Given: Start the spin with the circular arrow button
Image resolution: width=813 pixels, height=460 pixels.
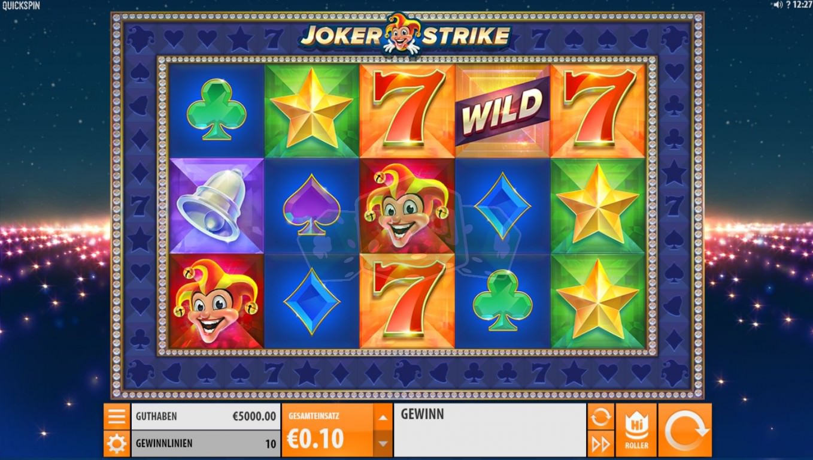Looking at the screenshot, I should pyautogui.click(x=685, y=430).
